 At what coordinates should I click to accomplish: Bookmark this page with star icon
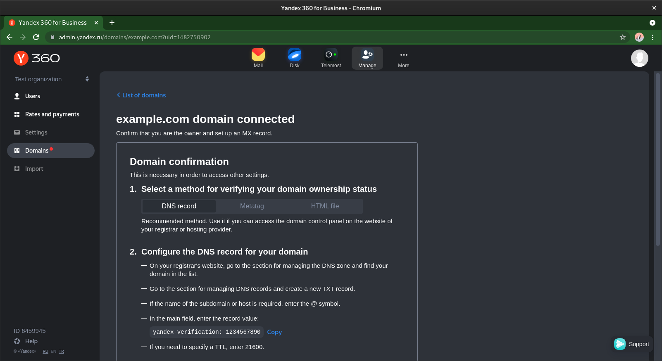click(623, 37)
